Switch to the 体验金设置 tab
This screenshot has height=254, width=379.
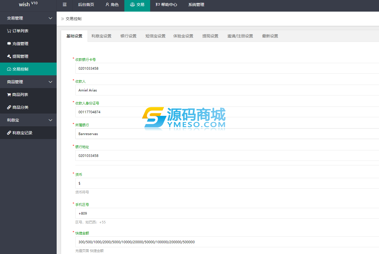pos(183,36)
